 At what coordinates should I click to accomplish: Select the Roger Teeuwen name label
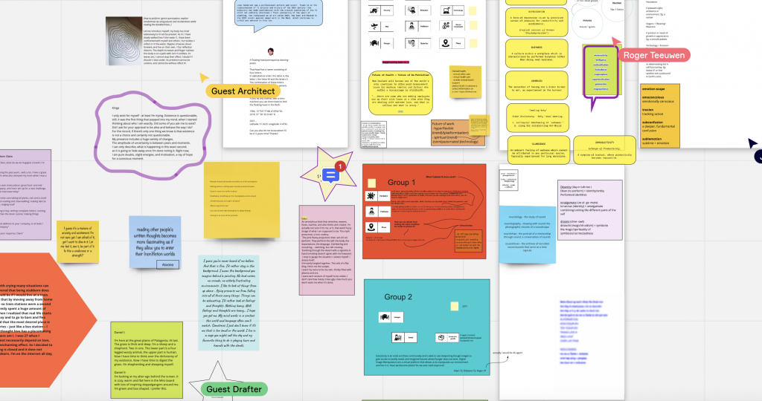[x=653, y=55]
